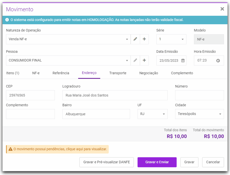Click the Pessoa edit pencil icon
Image resolution: width=230 pixels, height=175 pixels.
(x=135, y=60)
